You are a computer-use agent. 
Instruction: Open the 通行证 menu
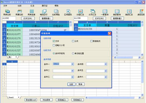(x=44, y=6)
